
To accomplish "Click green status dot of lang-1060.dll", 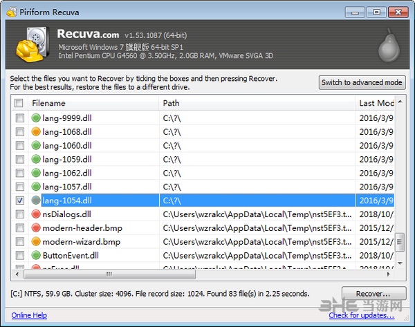I will coord(36,145).
